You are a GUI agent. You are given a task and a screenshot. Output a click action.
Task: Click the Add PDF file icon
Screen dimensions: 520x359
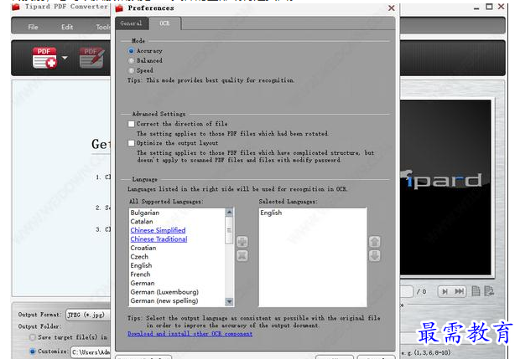(x=44, y=58)
